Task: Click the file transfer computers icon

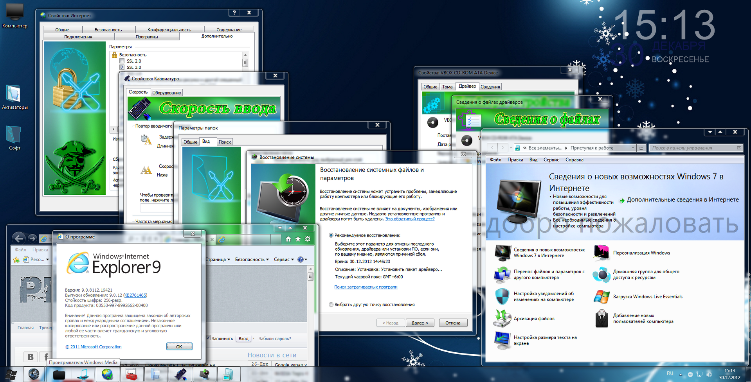Action: (x=502, y=274)
